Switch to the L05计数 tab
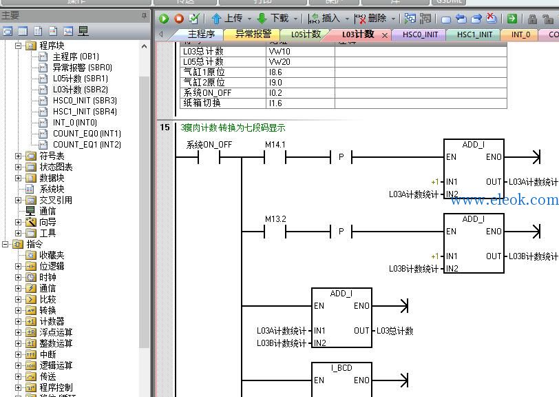 pos(306,34)
